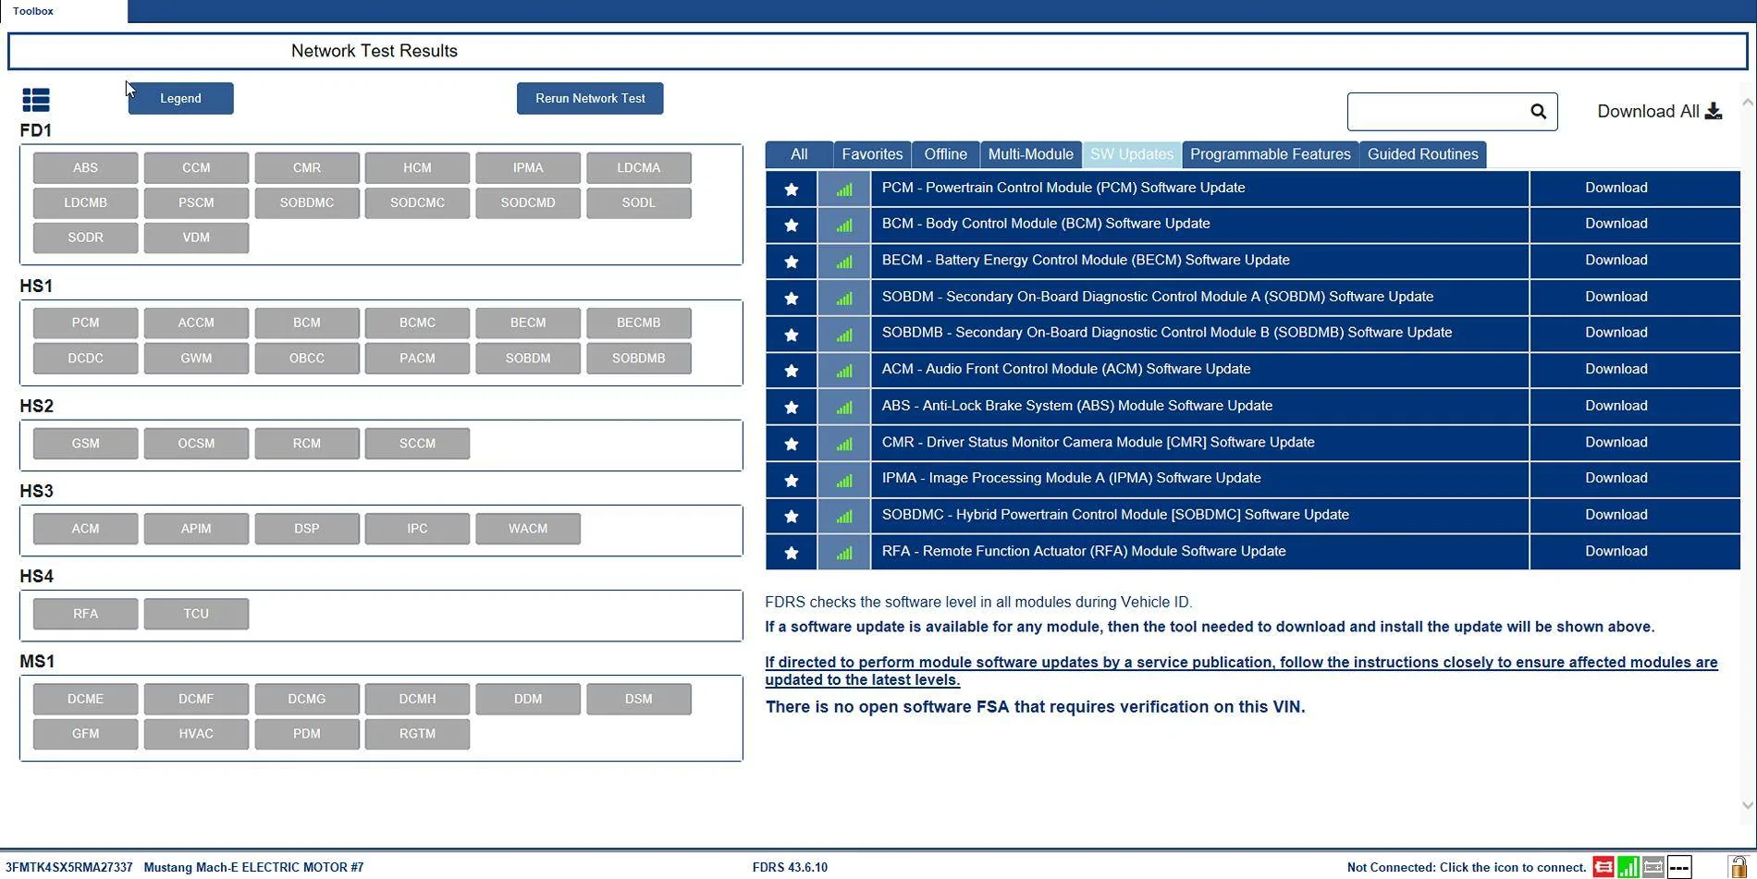
Task: Switch to the Favorites tab
Action: (x=872, y=154)
